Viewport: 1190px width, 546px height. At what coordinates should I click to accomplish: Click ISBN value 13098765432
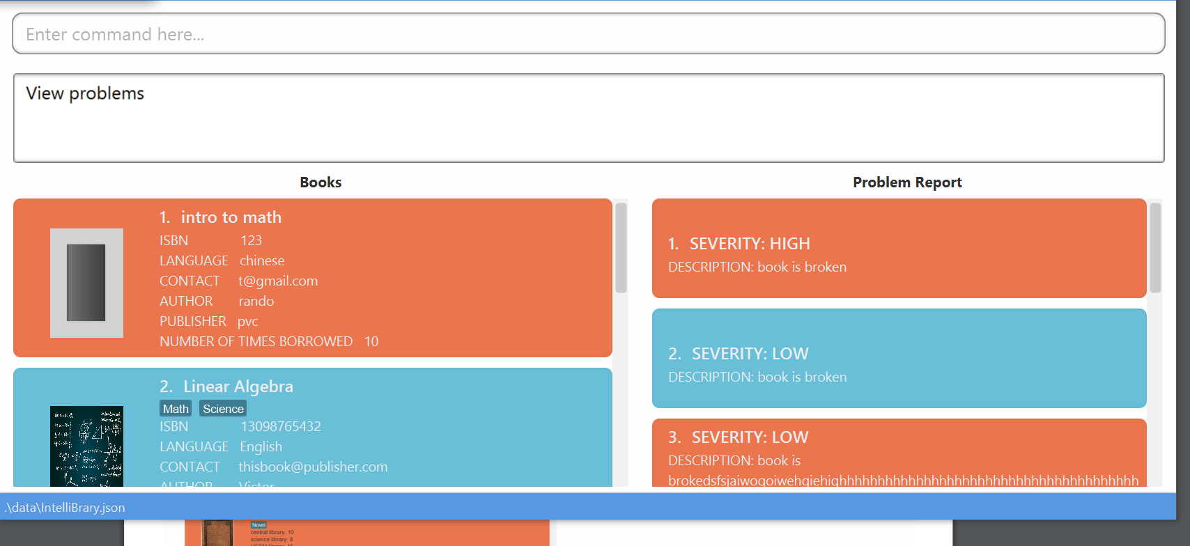(281, 426)
